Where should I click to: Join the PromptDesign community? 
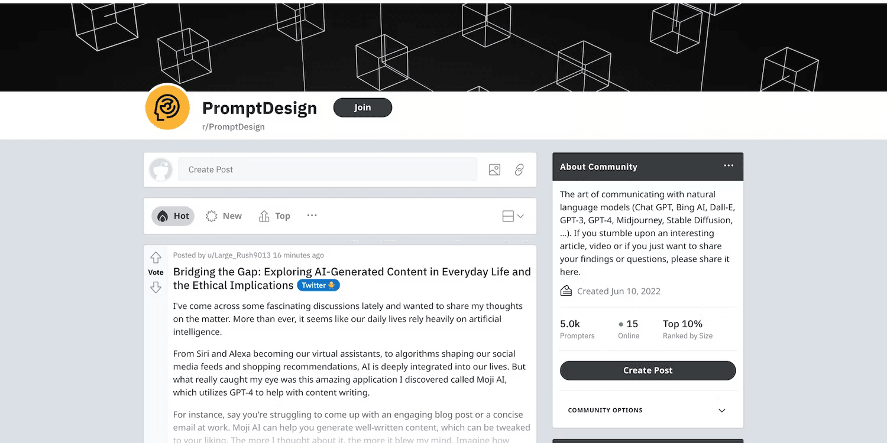pos(362,108)
